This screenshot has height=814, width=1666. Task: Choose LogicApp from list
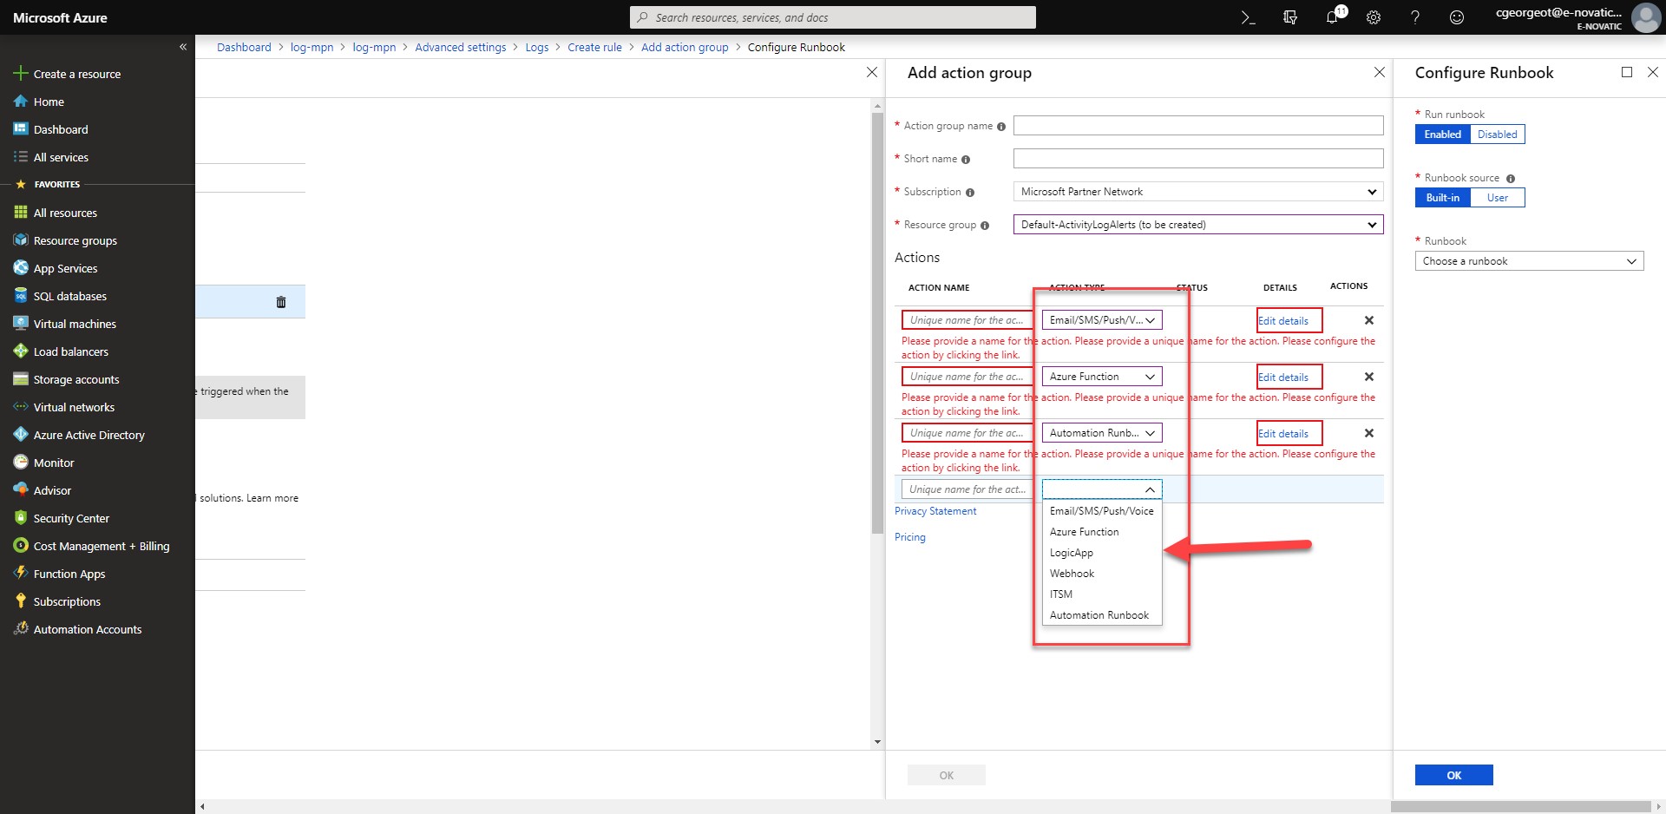[1102, 553]
